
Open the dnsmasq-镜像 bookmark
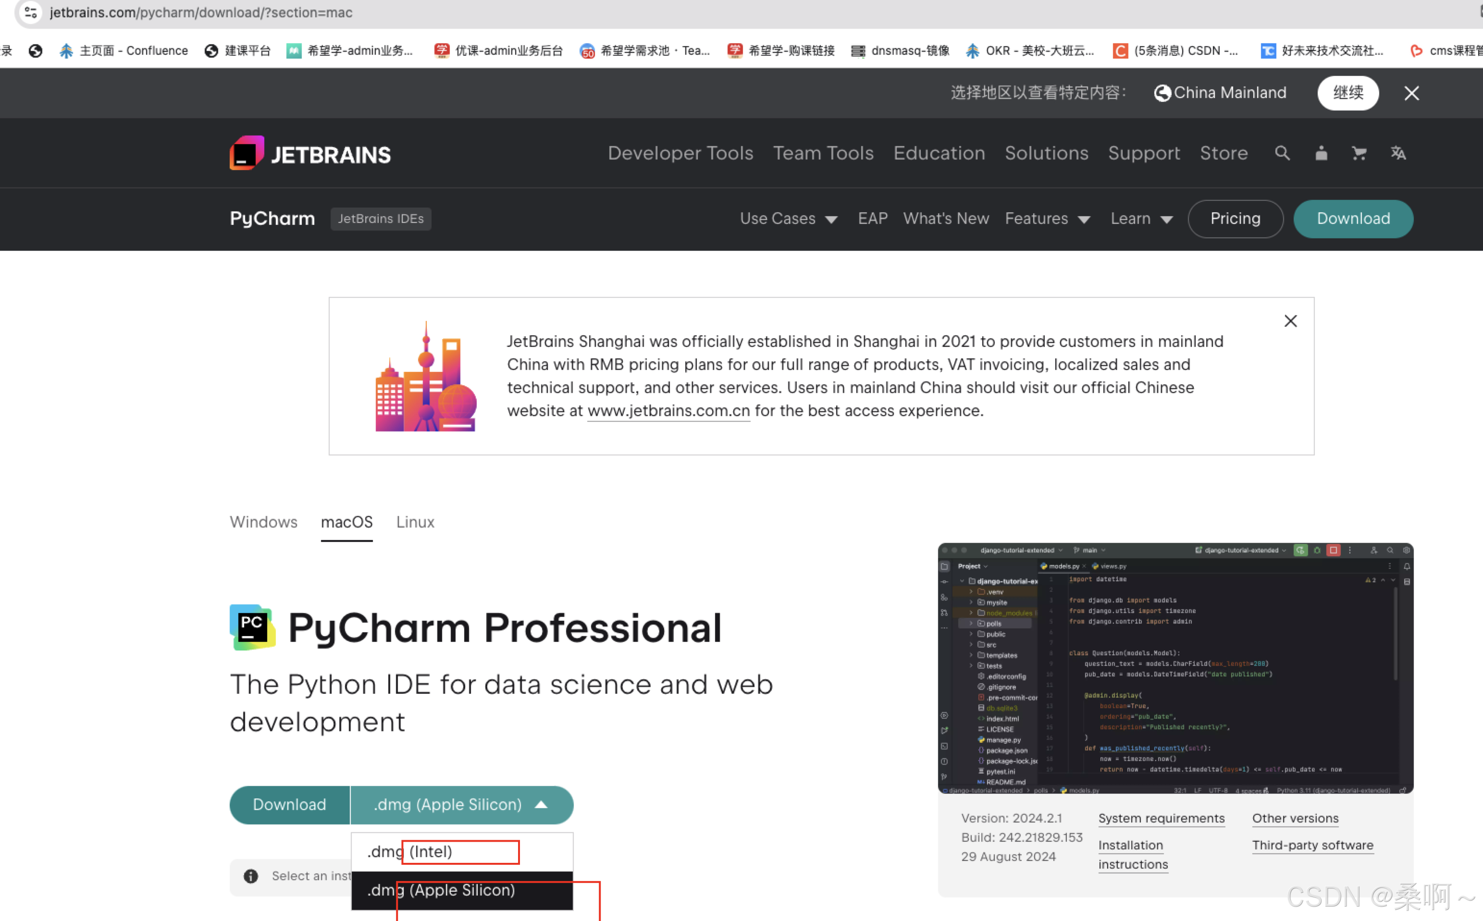point(900,50)
